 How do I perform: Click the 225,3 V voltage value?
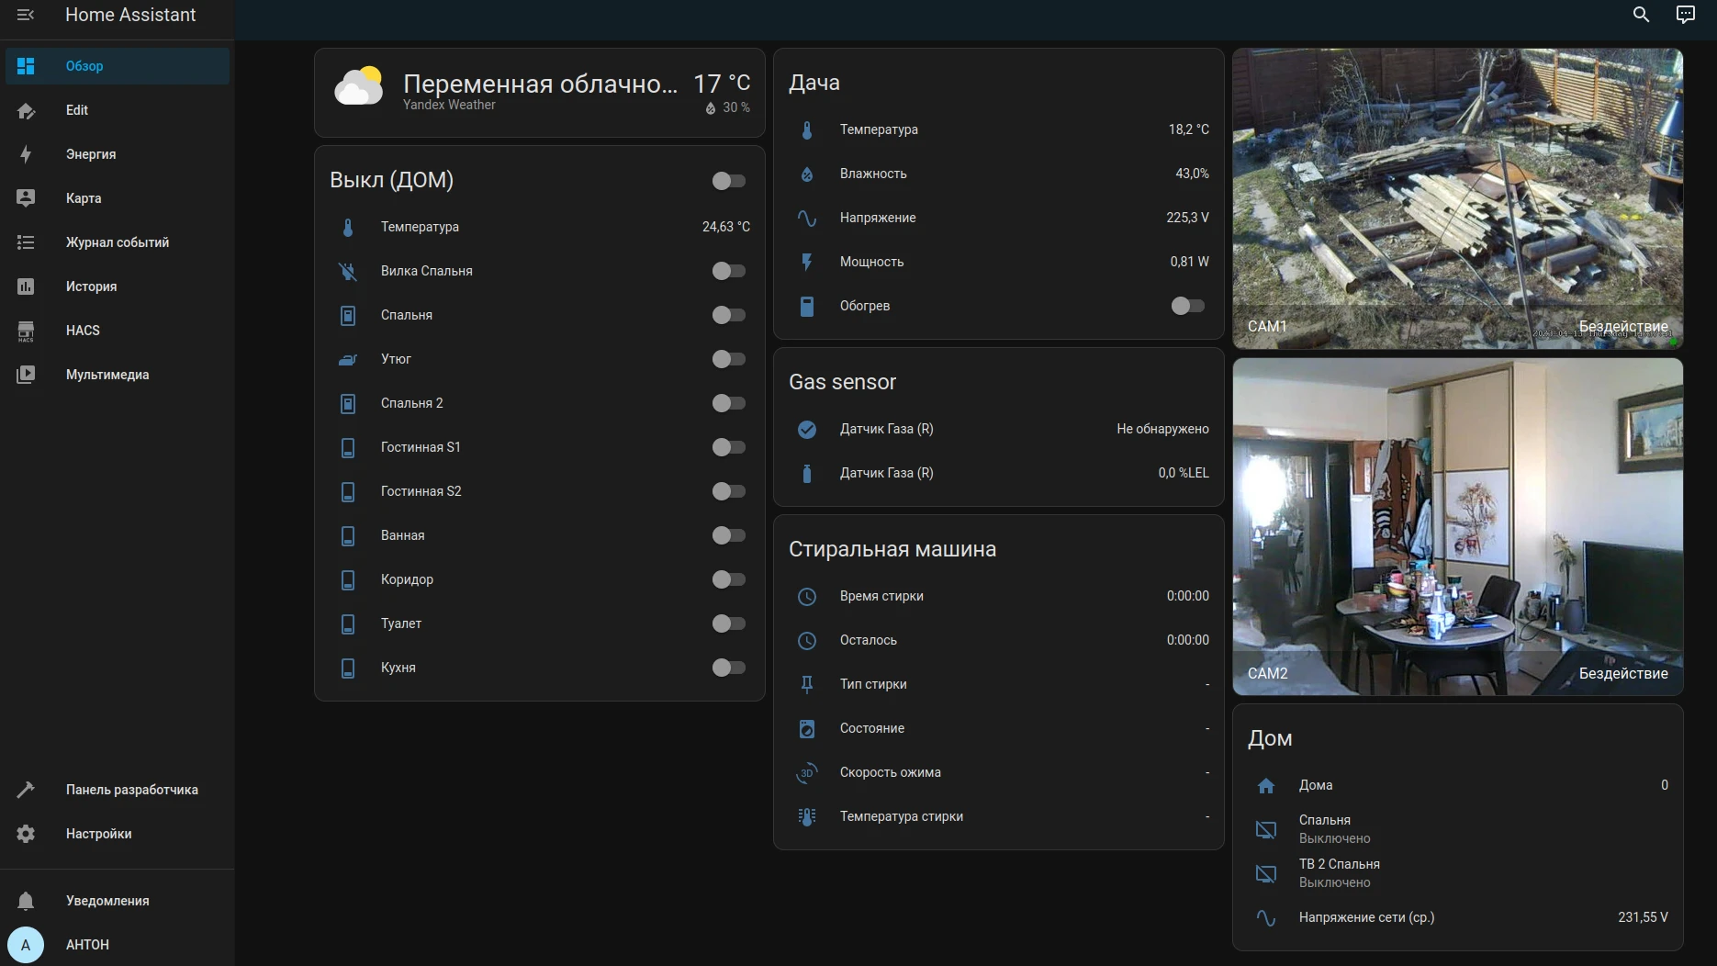point(1187,218)
